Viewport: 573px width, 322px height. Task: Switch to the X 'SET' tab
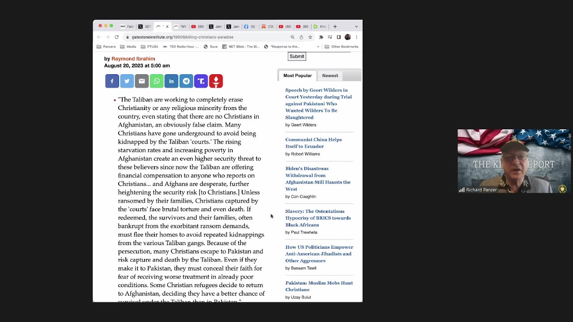(x=145, y=26)
